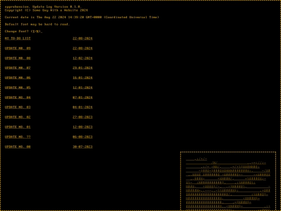Open the UPDATE NO. 05 entry
281x211 pixels.
[18, 88]
